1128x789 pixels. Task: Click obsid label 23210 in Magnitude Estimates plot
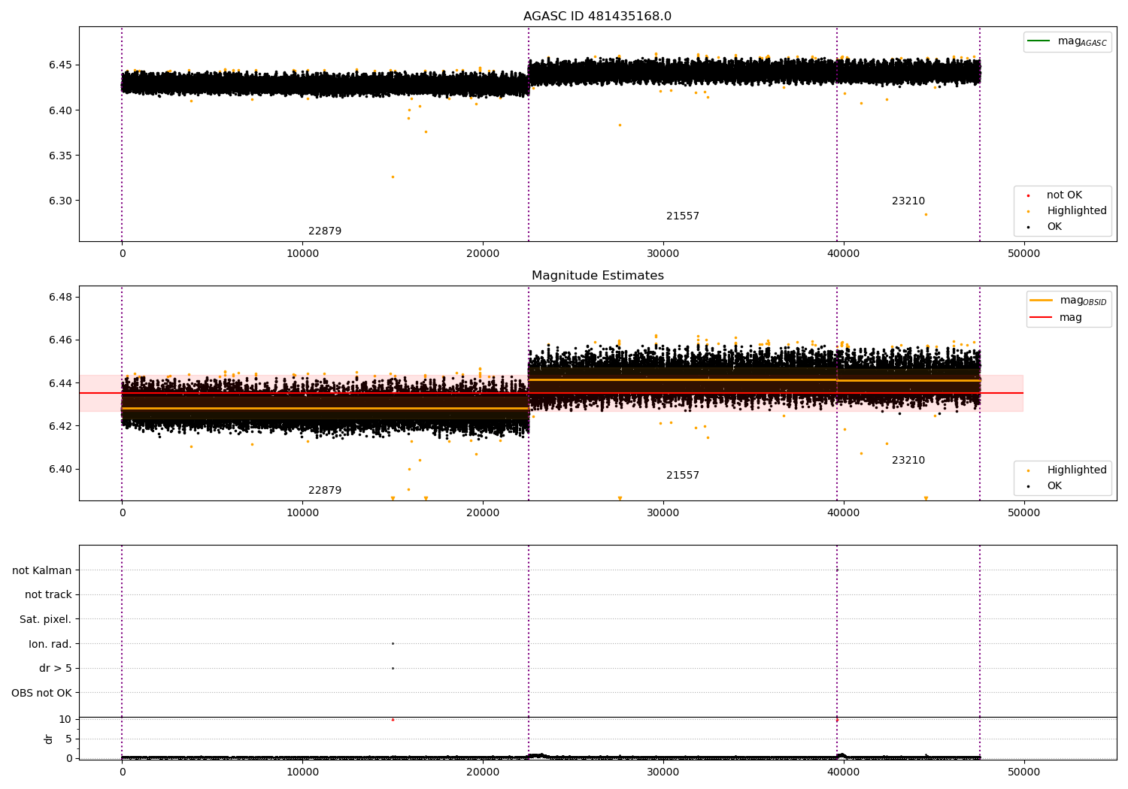coord(908,461)
